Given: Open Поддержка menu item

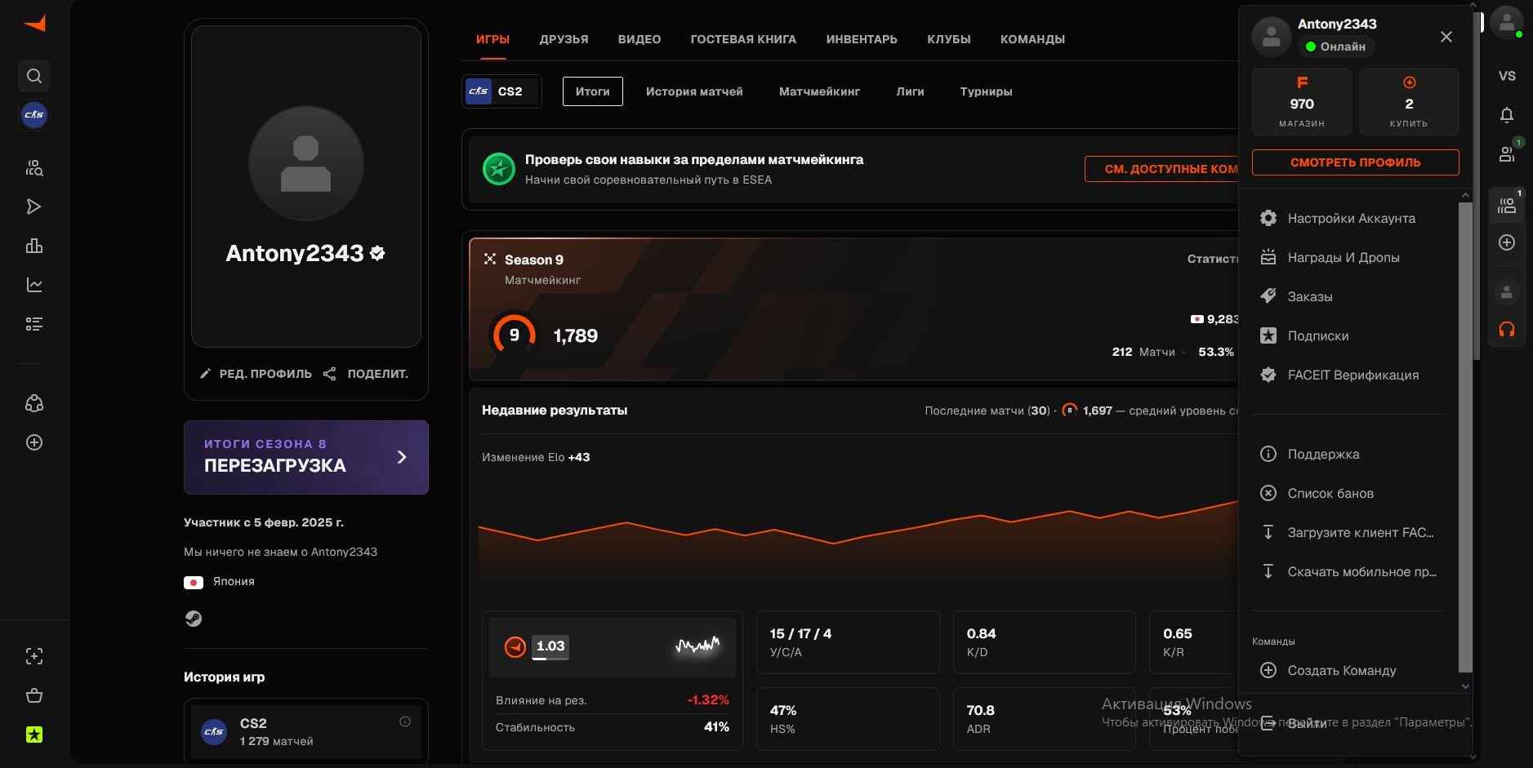Looking at the screenshot, I should click(x=1348, y=454).
